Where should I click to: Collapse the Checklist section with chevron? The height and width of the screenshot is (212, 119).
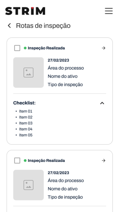pyautogui.click(x=102, y=103)
